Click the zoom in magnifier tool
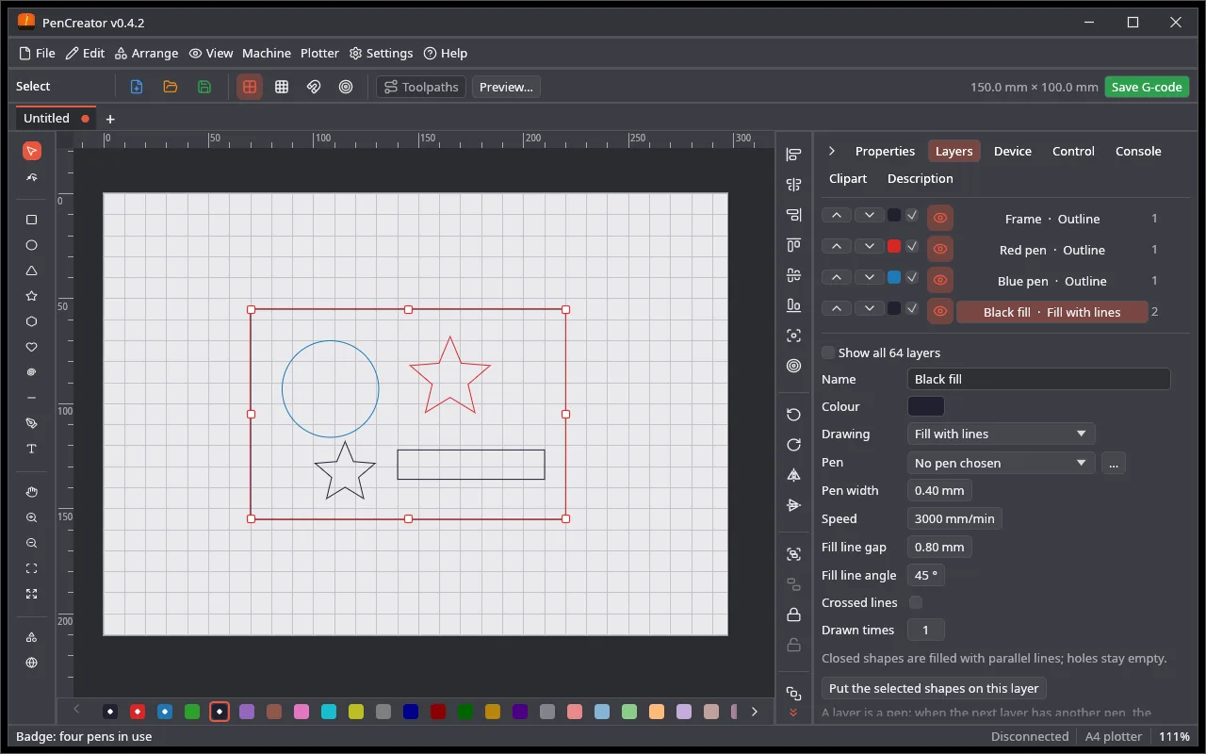The image size is (1206, 754). point(31,517)
